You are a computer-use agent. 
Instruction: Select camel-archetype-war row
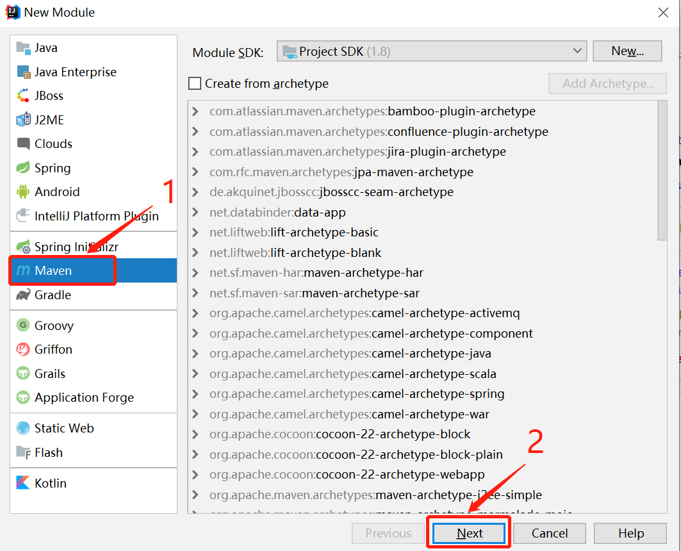tap(423, 415)
